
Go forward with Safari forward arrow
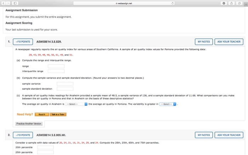[8, 3]
